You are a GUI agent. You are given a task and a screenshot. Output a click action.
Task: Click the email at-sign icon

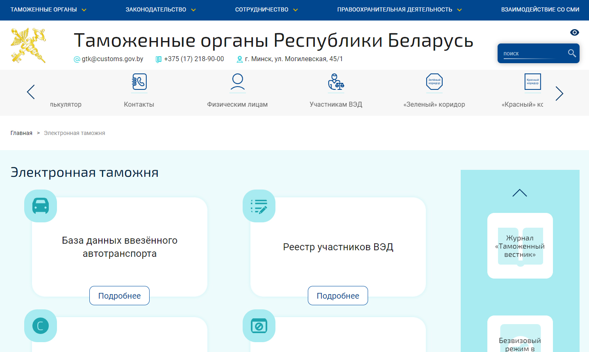click(77, 59)
